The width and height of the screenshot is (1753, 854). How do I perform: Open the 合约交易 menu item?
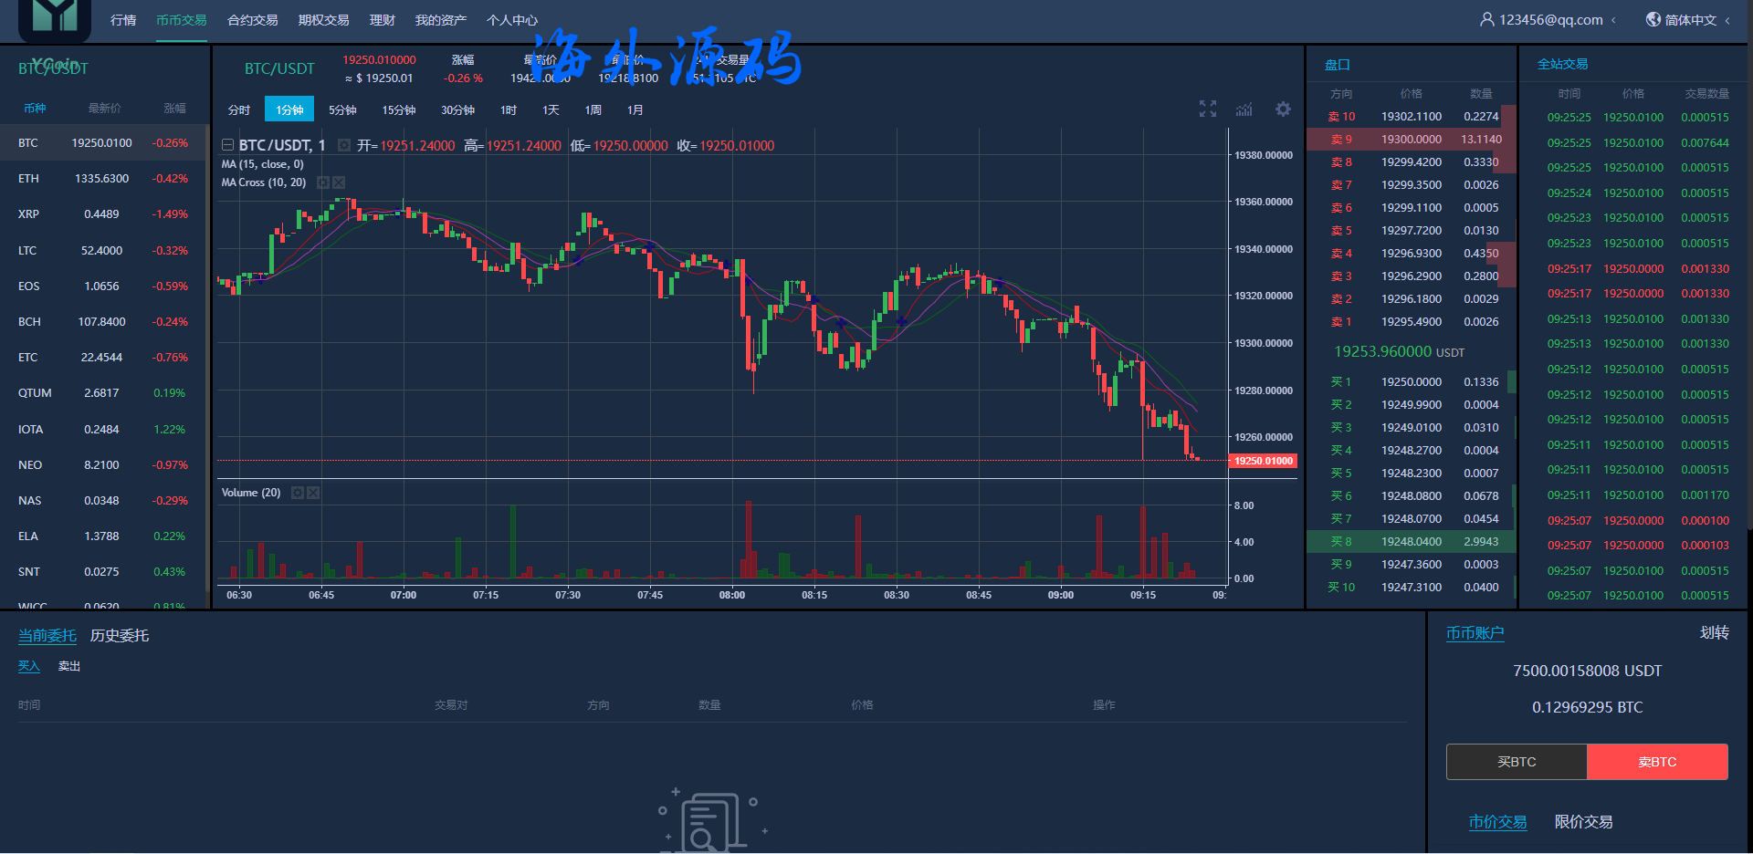(253, 20)
